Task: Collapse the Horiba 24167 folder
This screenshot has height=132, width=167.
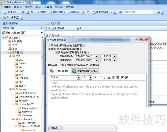Action: [13, 104]
